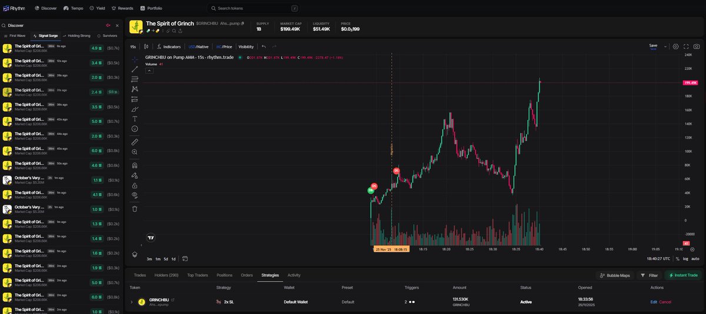The height and width of the screenshot is (314, 706).
Task: Close the Discover panel
Action: (x=116, y=25)
